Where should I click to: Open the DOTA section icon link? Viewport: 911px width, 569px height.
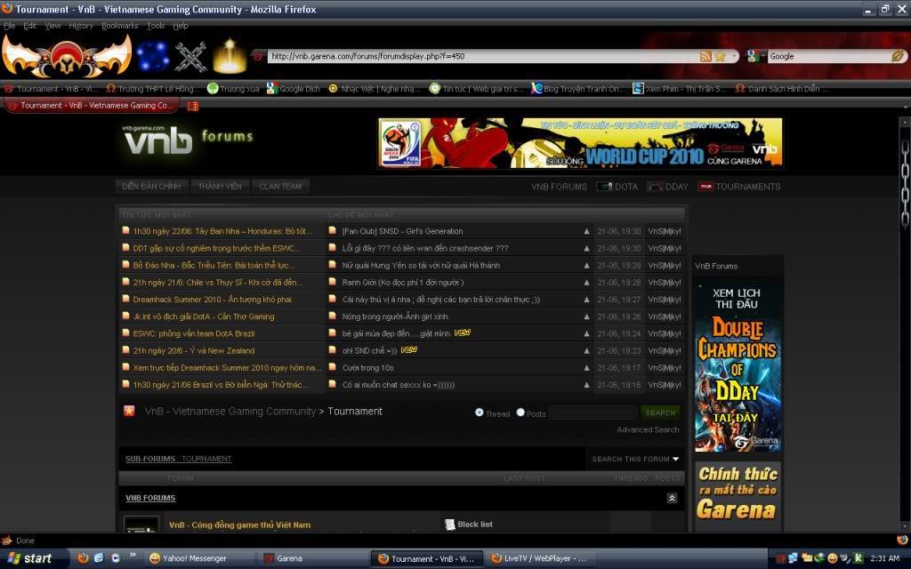(617, 187)
